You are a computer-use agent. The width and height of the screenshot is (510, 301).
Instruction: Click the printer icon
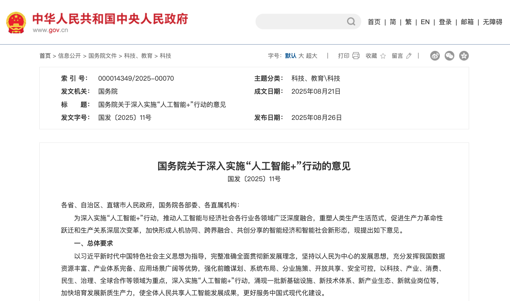pyautogui.click(x=356, y=56)
